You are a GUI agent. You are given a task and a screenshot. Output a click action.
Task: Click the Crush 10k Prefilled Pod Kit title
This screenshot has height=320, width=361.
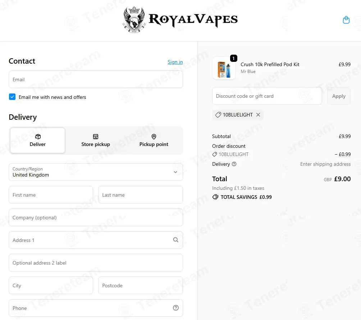click(270, 64)
